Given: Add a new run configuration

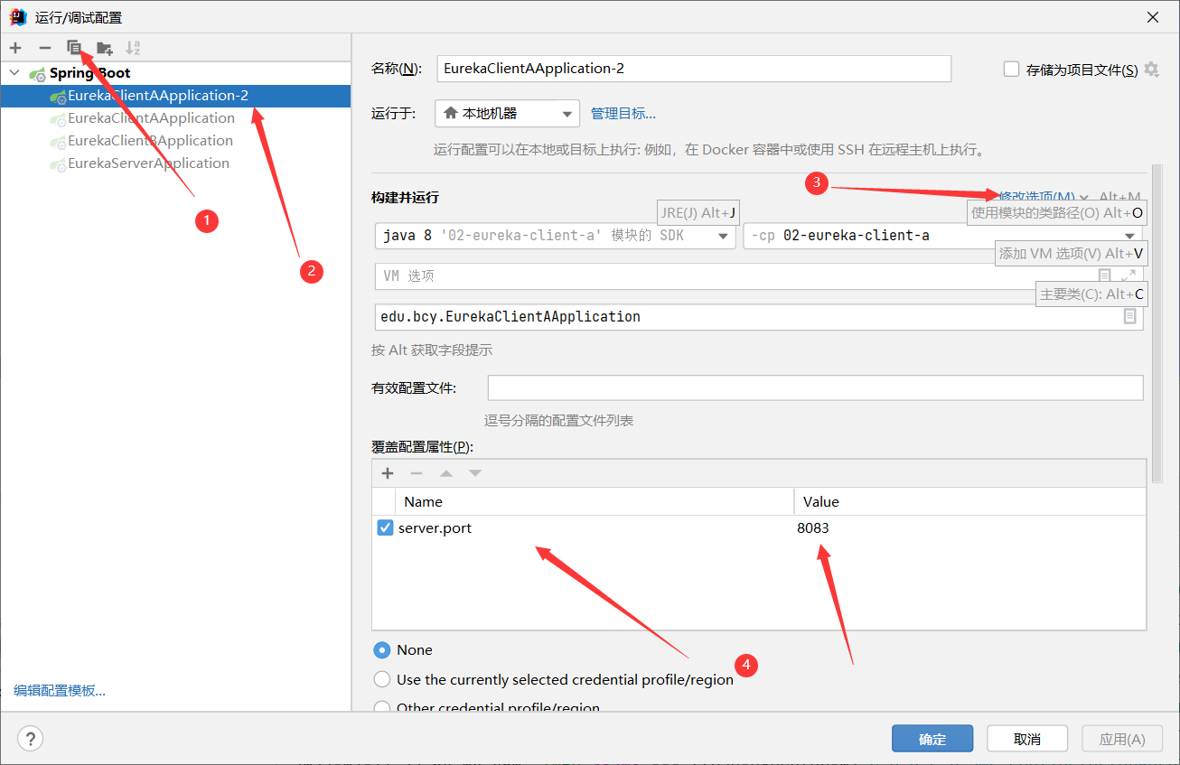Looking at the screenshot, I should (x=15, y=47).
